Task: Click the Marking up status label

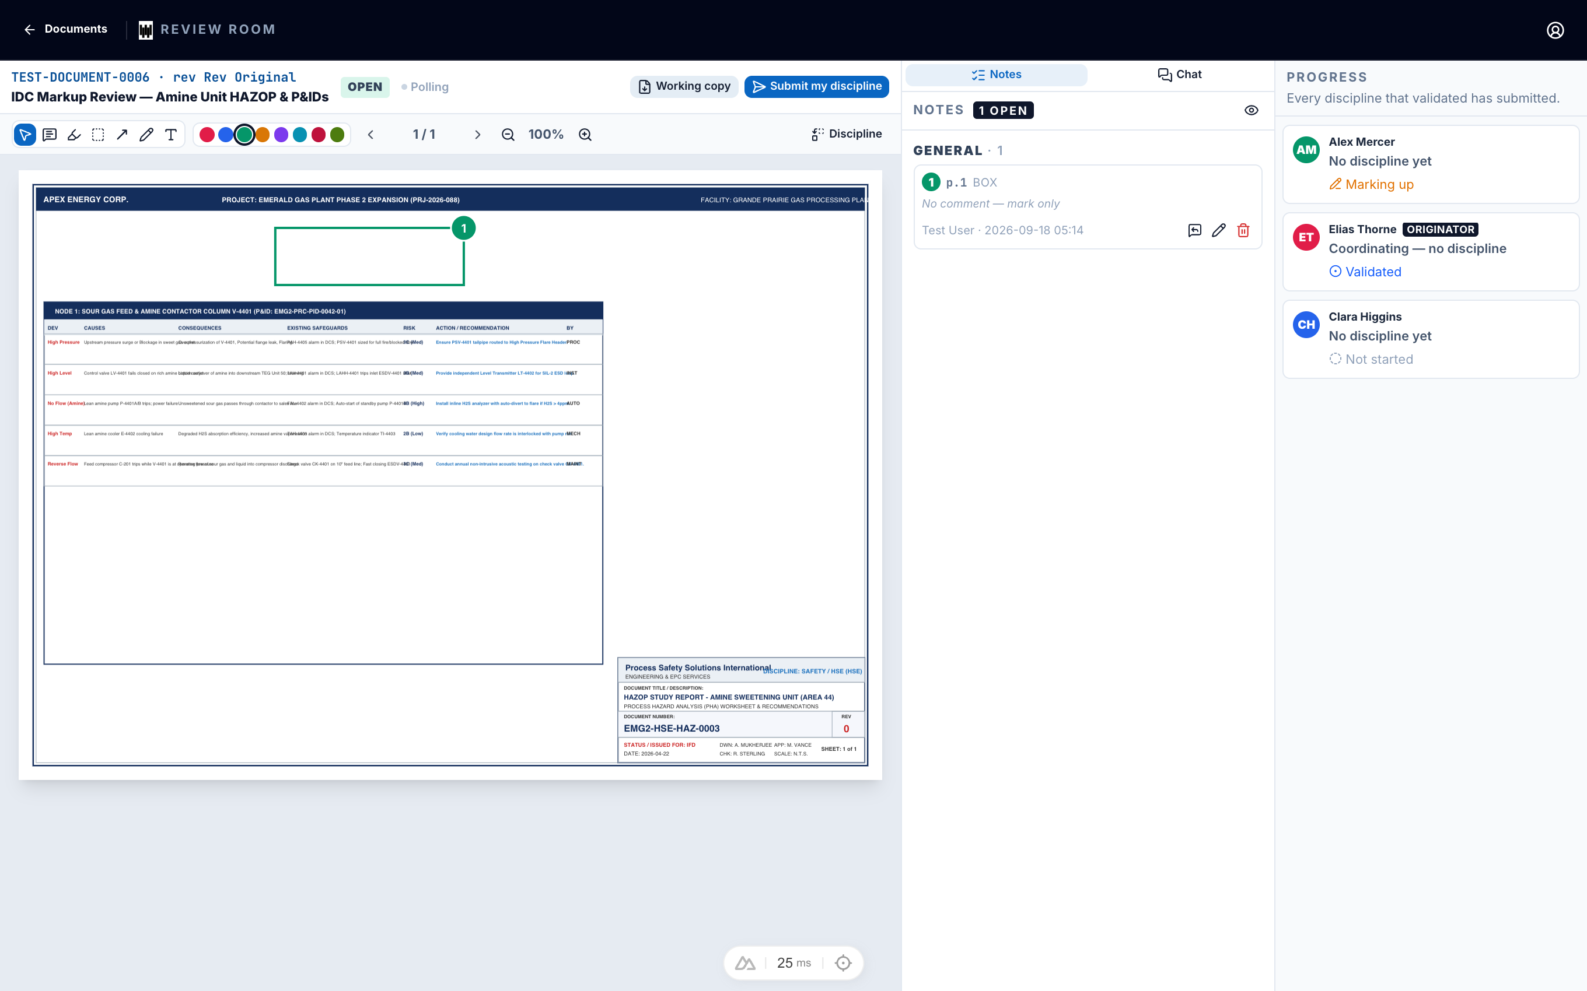Action: point(1371,184)
